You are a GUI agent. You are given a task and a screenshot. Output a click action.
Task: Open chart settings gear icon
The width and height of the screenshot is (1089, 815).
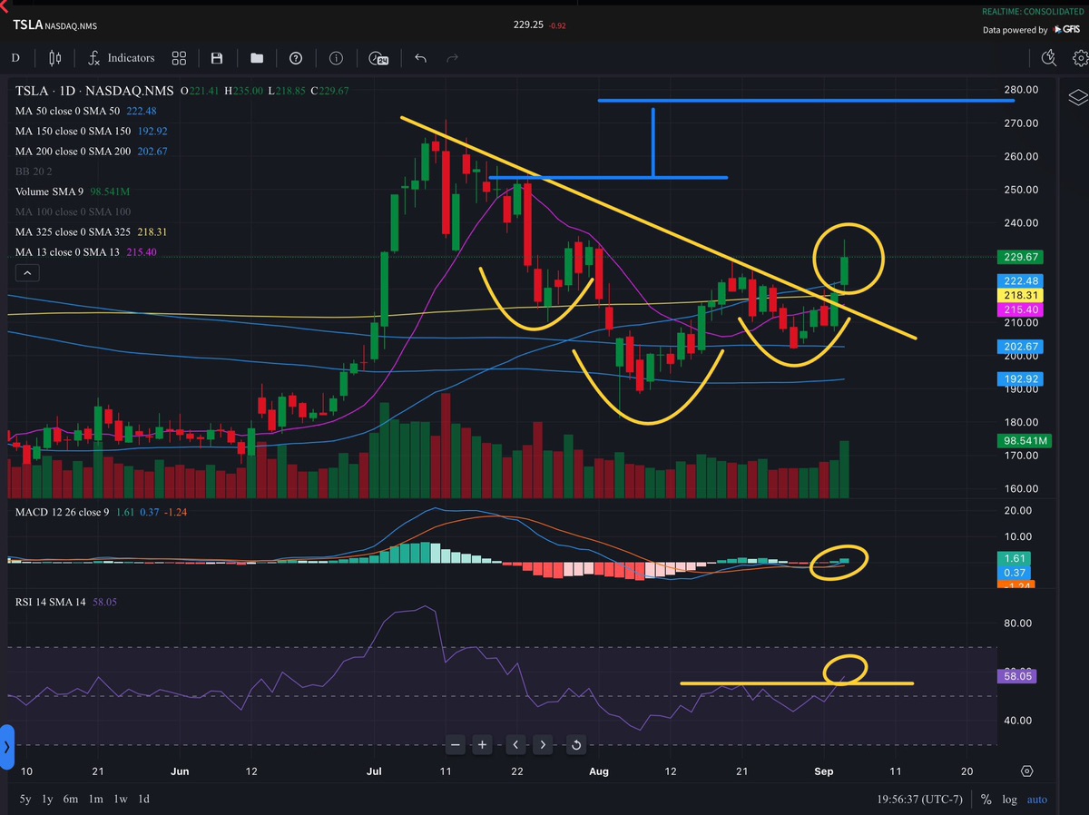point(1080,58)
